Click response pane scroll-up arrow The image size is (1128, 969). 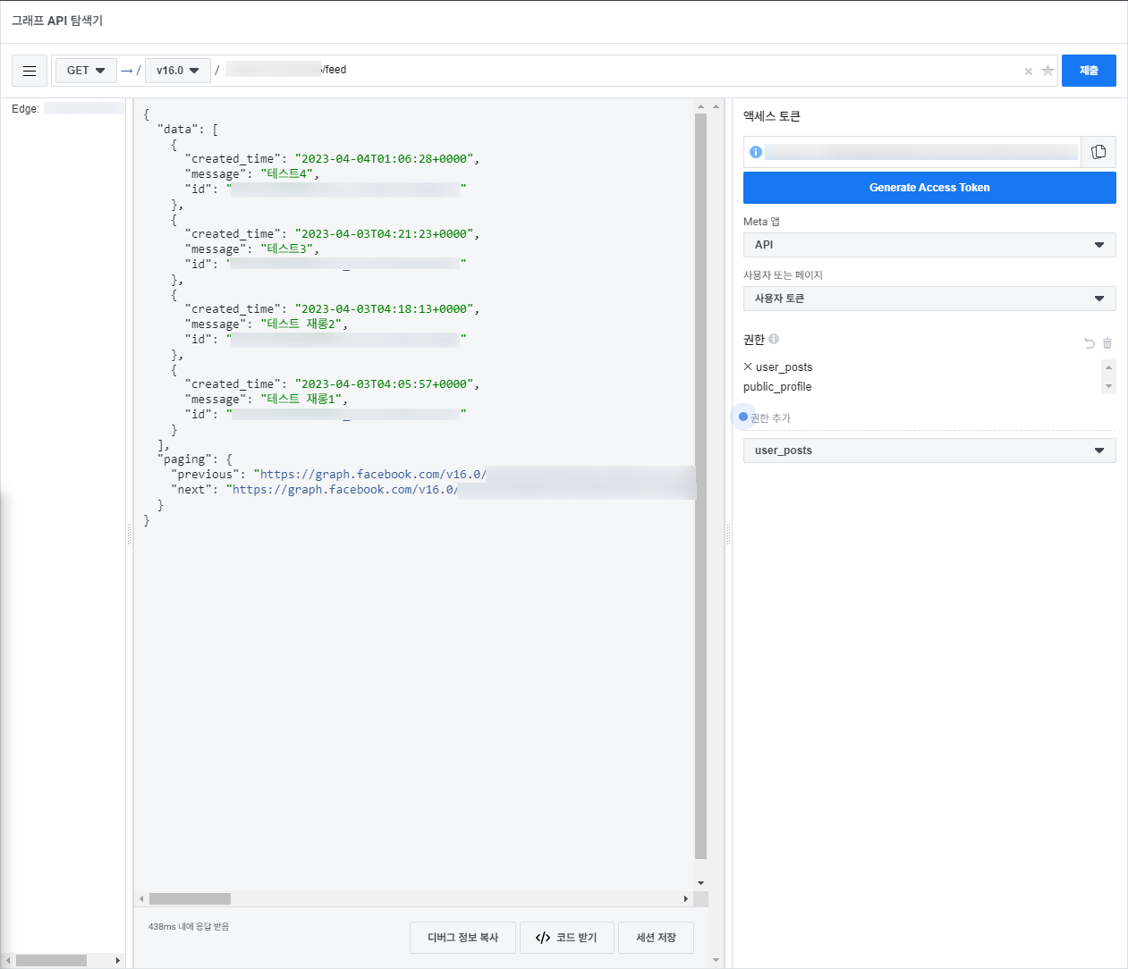700,106
